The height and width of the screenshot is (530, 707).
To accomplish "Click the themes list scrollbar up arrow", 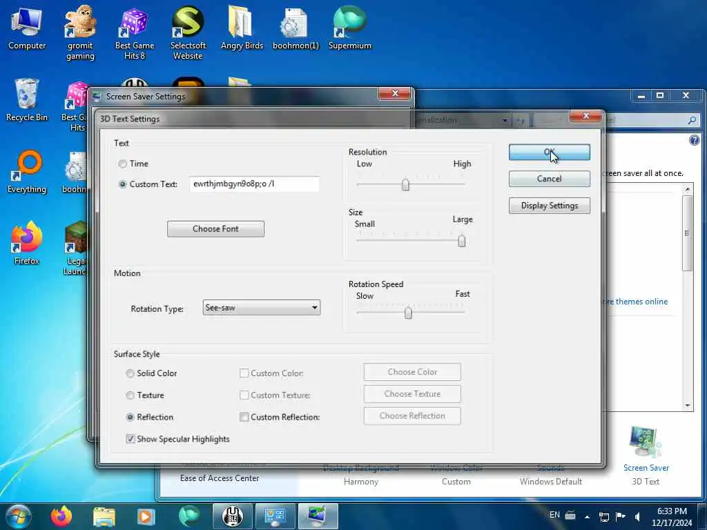I will (688, 189).
